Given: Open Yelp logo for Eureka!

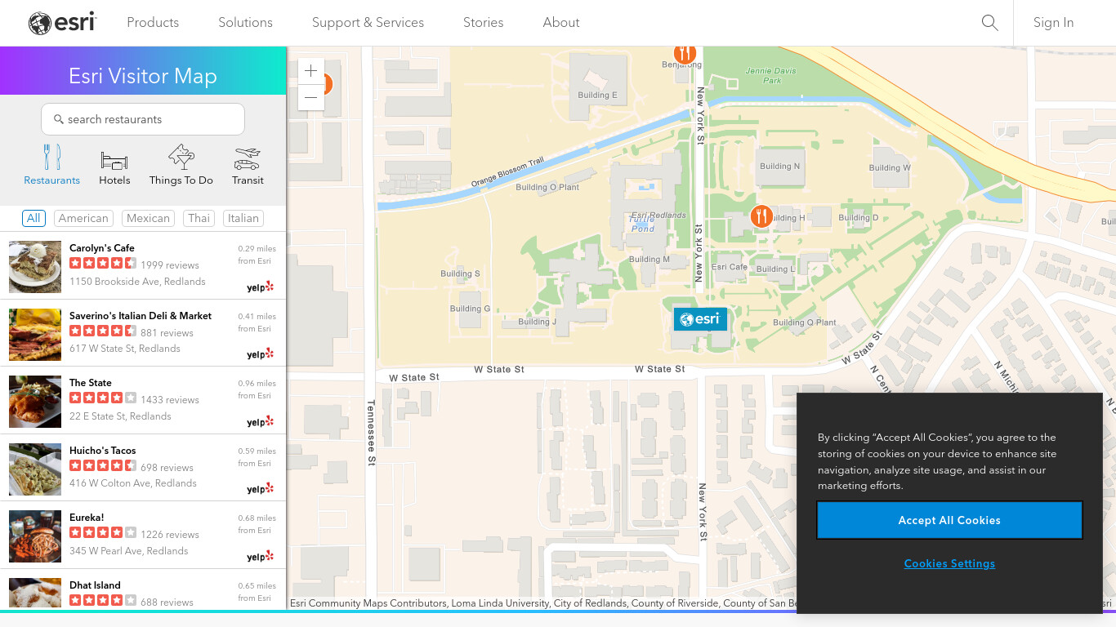Looking at the screenshot, I should pyautogui.click(x=261, y=557).
